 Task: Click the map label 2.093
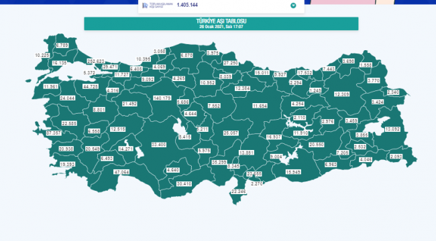click(396, 157)
